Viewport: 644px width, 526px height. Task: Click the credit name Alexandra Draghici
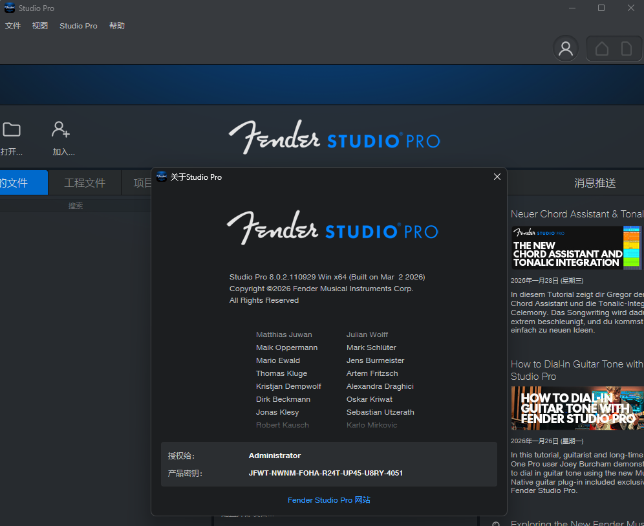coord(380,386)
